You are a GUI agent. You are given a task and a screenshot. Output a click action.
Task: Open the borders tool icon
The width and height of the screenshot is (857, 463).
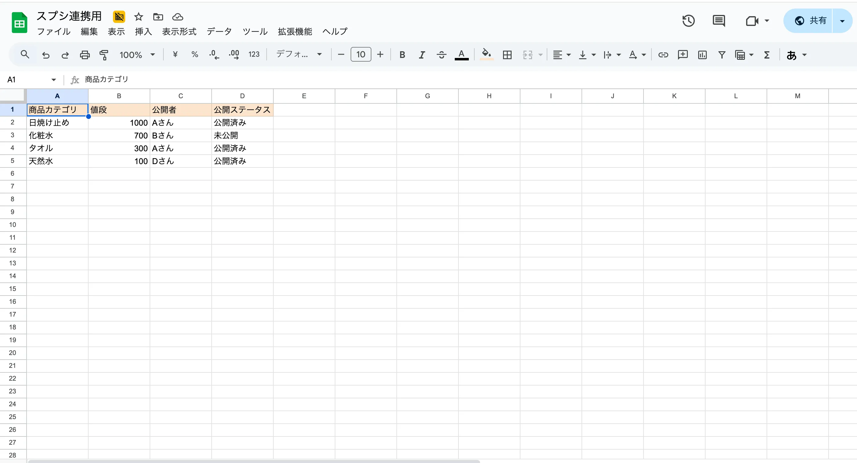pos(507,55)
